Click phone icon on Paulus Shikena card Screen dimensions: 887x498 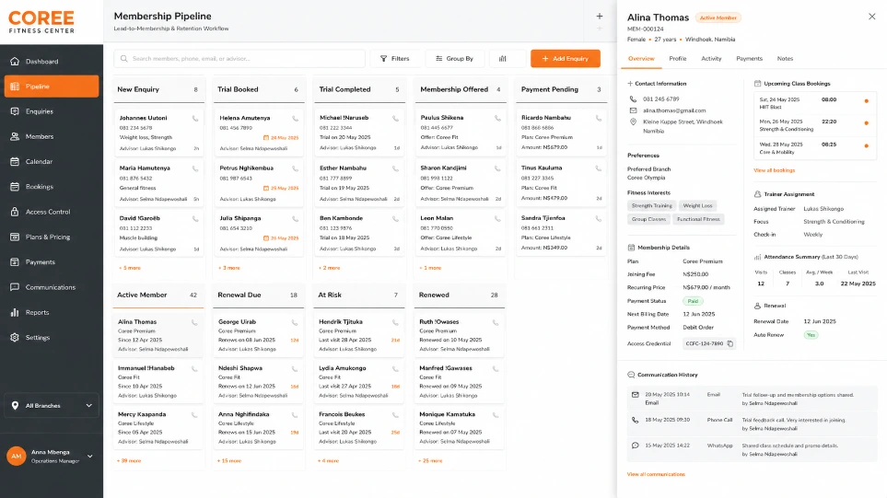(497, 119)
